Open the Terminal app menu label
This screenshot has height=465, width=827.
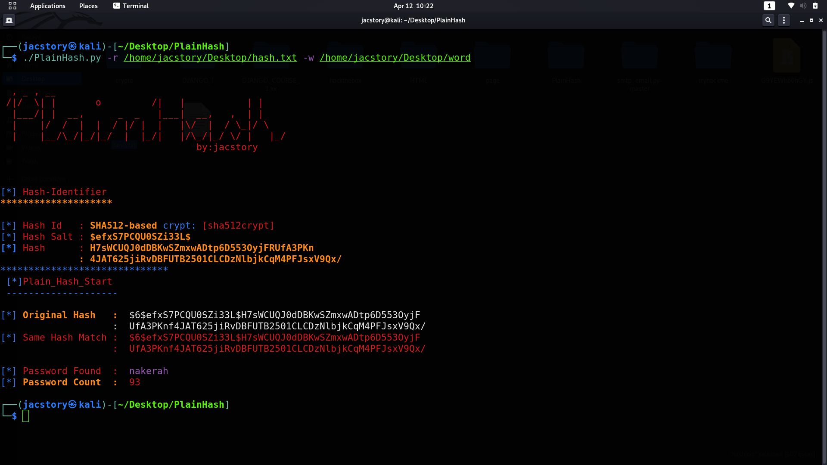[x=136, y=6]
